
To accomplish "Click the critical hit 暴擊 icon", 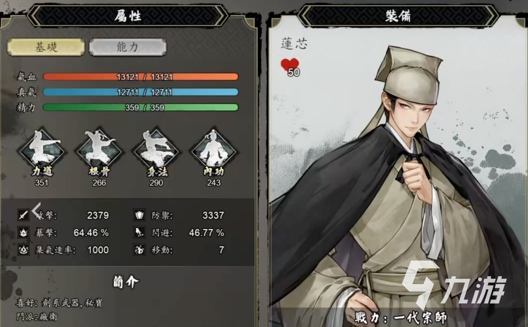I will [24, 232].
